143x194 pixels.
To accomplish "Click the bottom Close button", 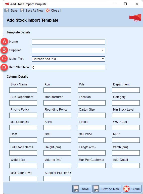I will (132, 189).
